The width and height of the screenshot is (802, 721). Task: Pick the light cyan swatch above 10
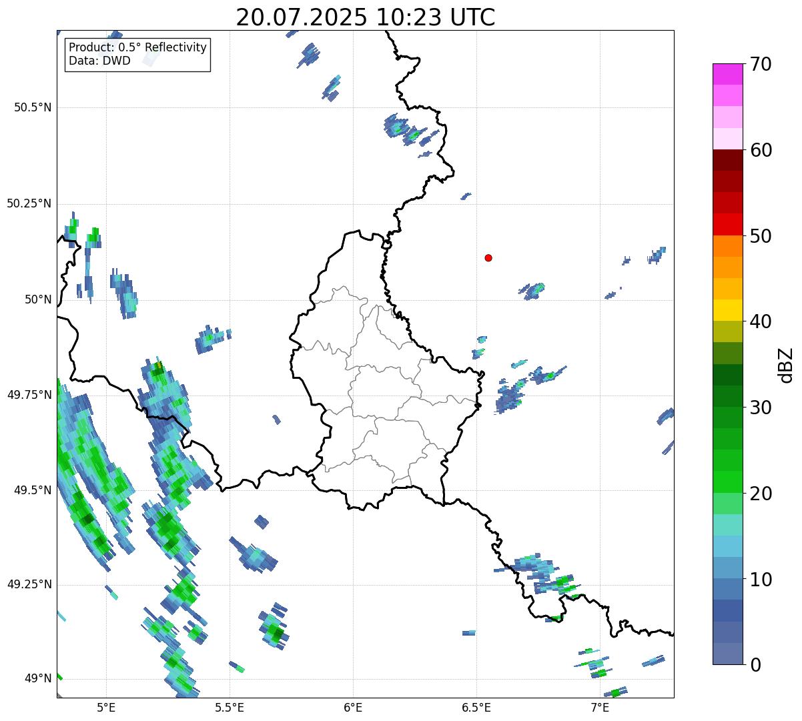click(x=727, y=546)
